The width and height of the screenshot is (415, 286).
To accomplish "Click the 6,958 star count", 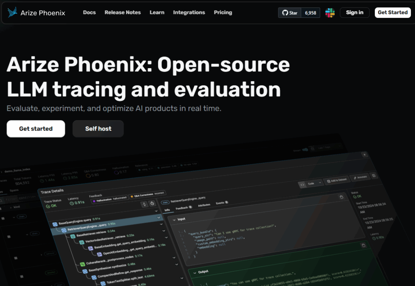I will pyautogui.click(x=310, y=13).
